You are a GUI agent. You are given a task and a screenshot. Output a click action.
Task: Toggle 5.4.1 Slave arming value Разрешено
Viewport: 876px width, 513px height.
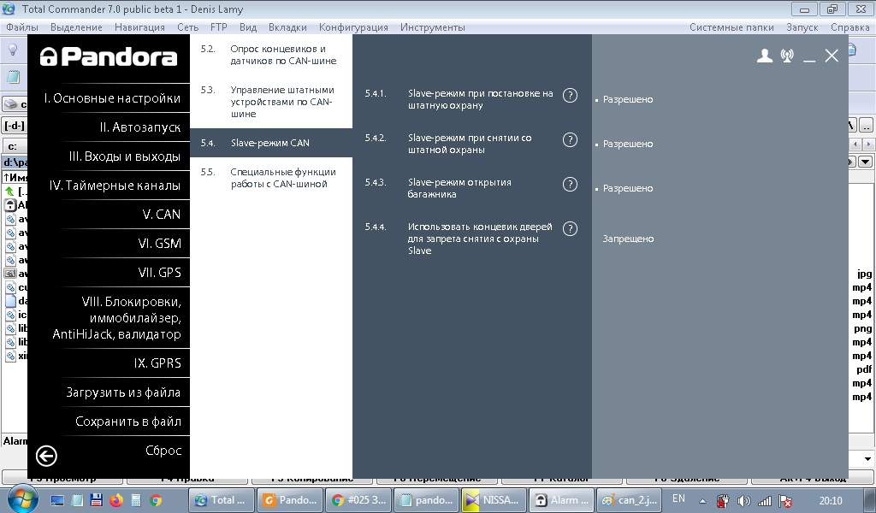click(627, 99)
